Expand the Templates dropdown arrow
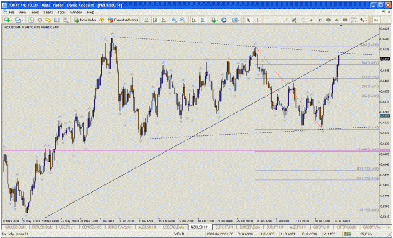Screen dimensions: 393x238 click(239, 20)
